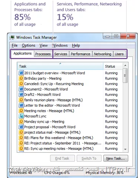
Task: Select RE: Project status - September 2011 task
Action: click(63, 143)
